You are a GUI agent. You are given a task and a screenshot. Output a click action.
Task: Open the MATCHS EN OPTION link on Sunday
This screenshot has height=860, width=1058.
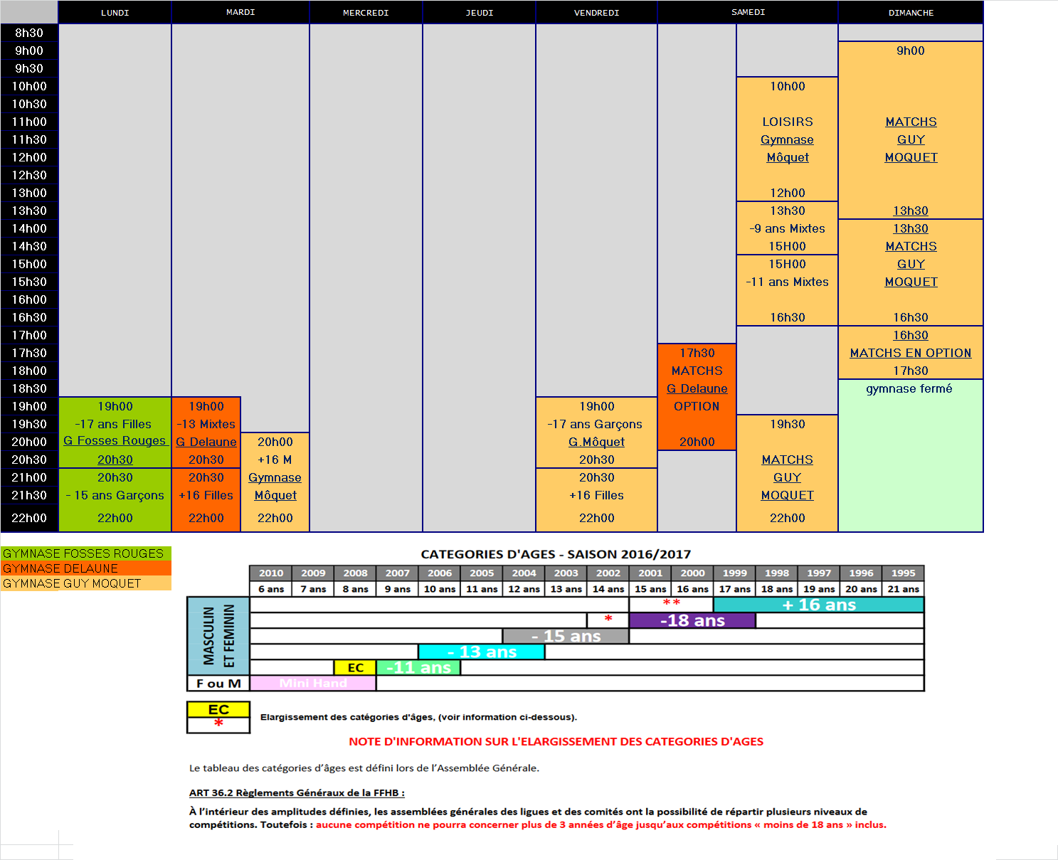point(910,353)
